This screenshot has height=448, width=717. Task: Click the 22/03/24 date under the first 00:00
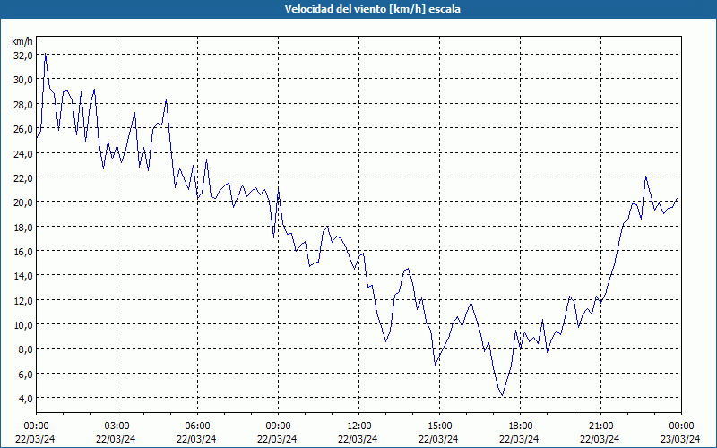tap(36, 439)
